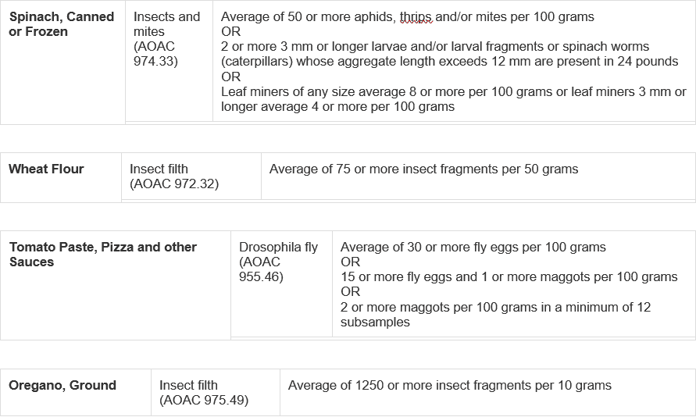Click the Spinach, Canned or Frozen heading
The image size is (696, 417).
(61, 24)
